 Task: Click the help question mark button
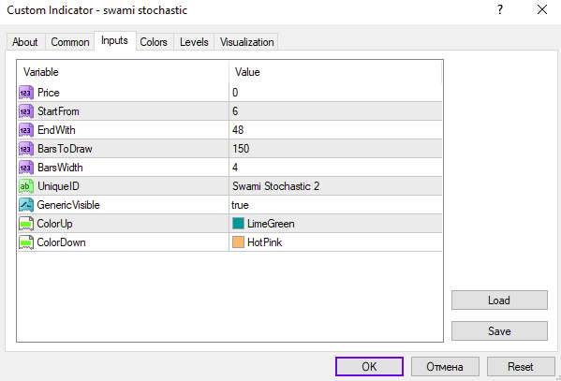[x=500, y=9]
